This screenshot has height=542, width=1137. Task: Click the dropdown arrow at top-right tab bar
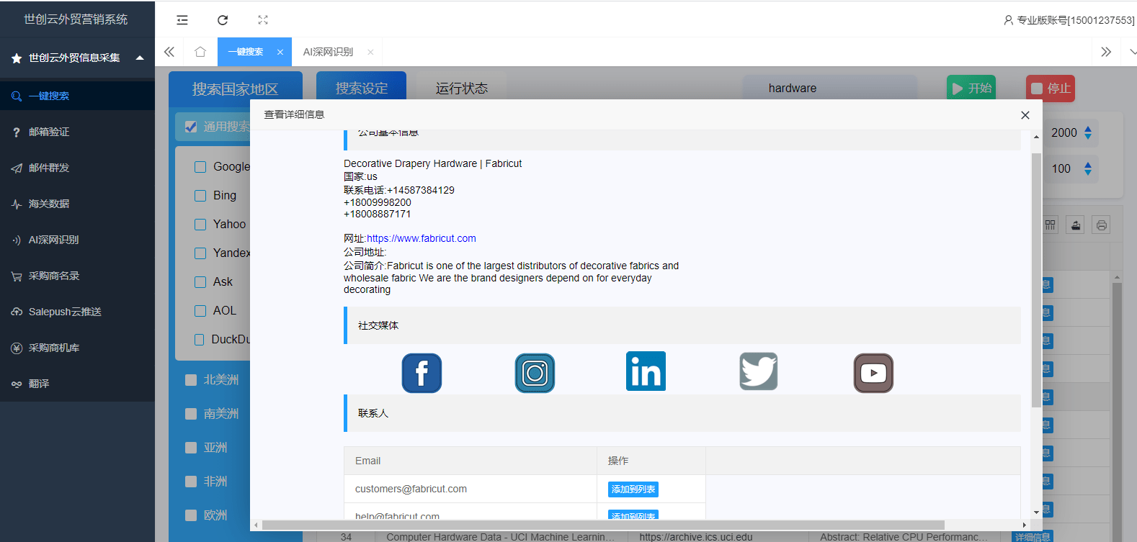[1132, 52]
